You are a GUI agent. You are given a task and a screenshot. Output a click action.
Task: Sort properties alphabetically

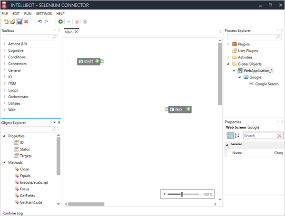click(236, 135)
